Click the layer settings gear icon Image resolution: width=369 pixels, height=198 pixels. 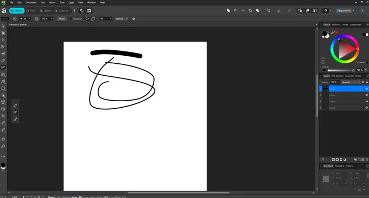pos(362,82)
